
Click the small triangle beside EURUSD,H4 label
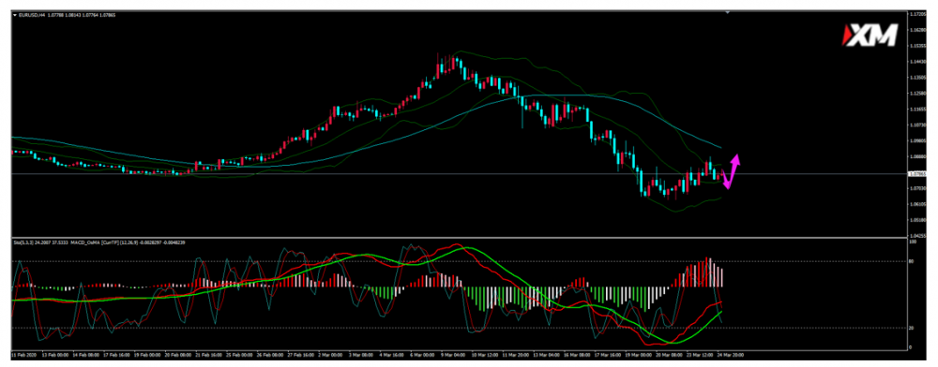(x=14, y=14)
